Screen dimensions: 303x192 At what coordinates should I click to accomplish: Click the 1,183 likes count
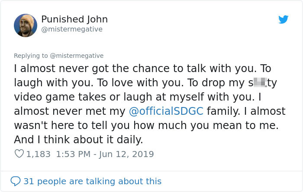(x=39, y=154)
